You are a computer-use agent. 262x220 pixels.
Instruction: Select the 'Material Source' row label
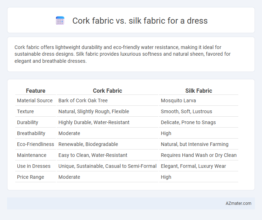pyautogui.click(x=35, y=100)
